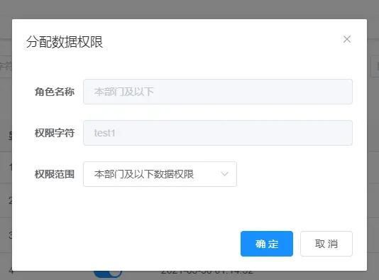Screen dimensions: 379x280
Task: Click the dimmed overlay above the dialog
Action: [189, 9]
